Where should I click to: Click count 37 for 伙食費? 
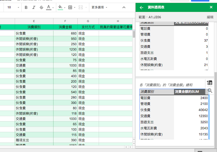[x=206, y=41]
